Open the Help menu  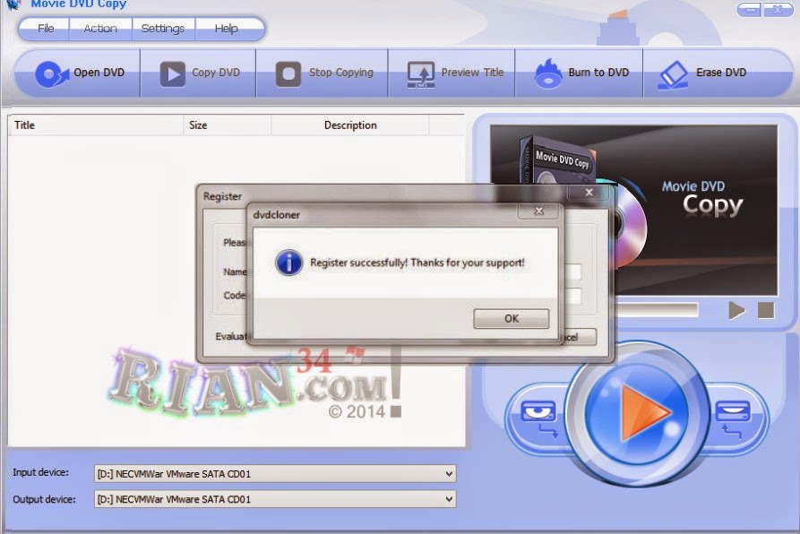tap(226, 29)
